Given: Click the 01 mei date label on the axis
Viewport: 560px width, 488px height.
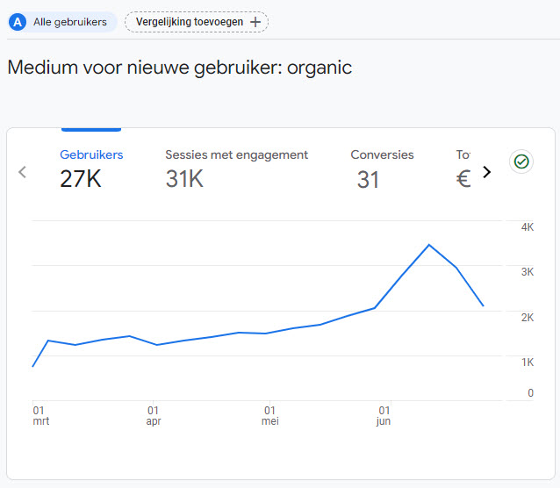Looking at the screenshot, I should click(x=270, y=415).
